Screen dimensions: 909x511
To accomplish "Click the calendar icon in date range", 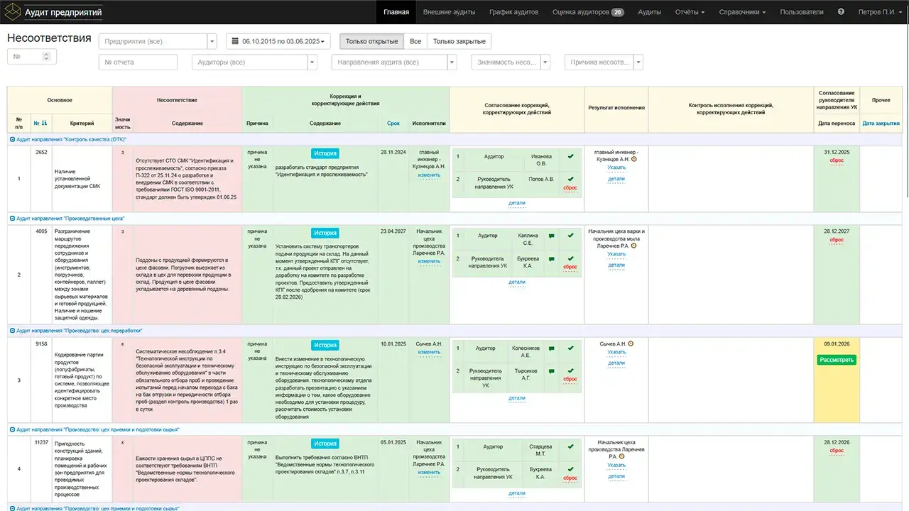I will coord(236,42).
